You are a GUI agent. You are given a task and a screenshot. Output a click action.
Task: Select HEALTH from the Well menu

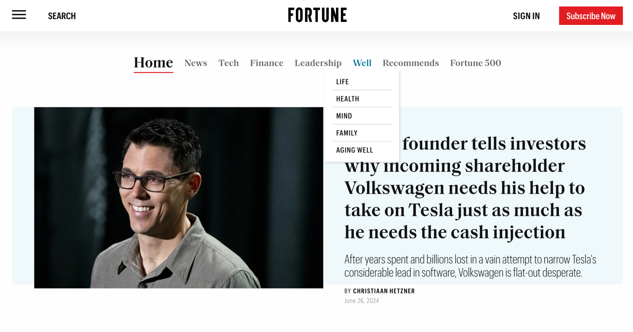click(362, 99)
